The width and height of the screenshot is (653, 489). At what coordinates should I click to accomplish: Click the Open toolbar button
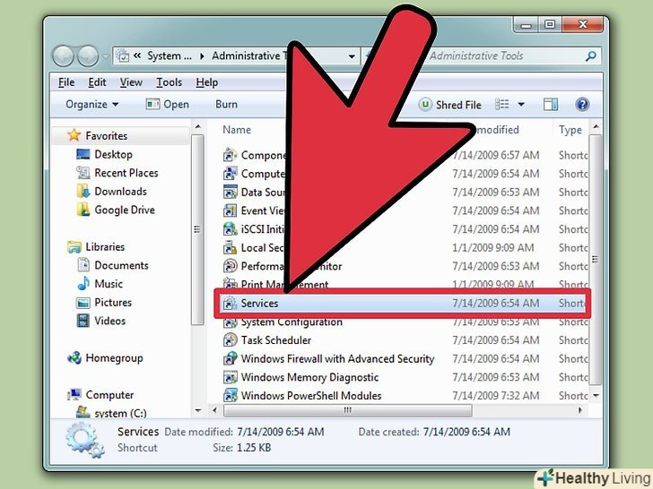click(x=168, y=105)
